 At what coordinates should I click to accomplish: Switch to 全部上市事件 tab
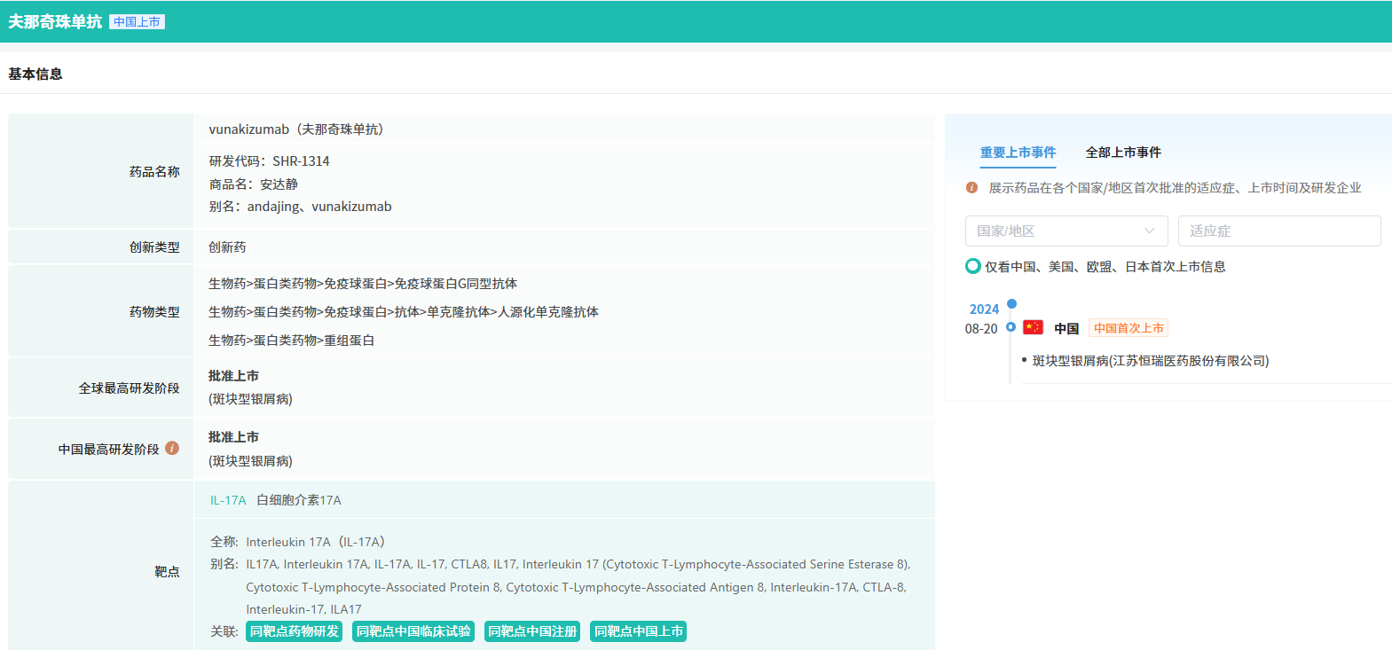coord(1122,153)
